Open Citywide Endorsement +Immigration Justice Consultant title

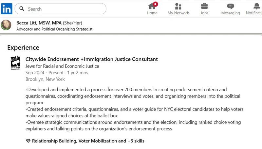point(92,59)
